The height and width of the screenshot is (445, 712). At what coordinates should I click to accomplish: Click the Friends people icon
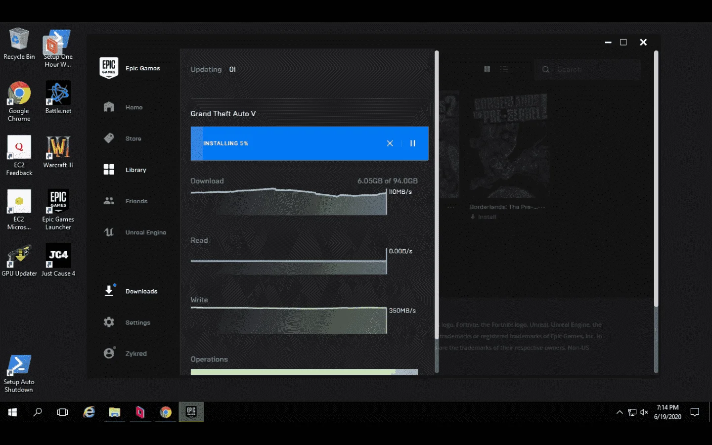click(x=109, y=201)
